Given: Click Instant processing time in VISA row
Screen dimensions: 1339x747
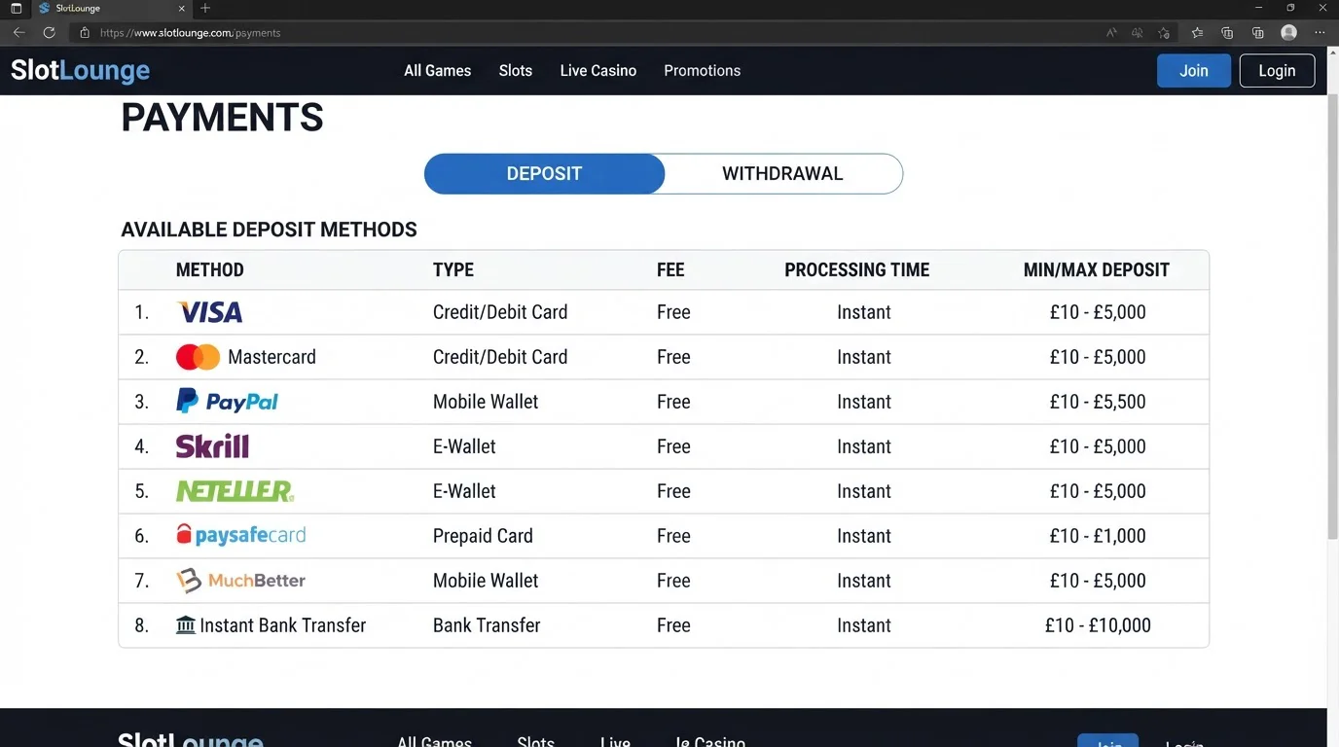Looking at the screenshot, I should pyautogui.click(x=864, y=312).
